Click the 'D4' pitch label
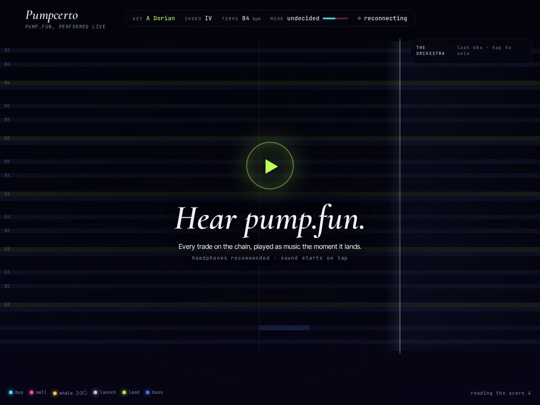Screen dimensions: 540x405 7,216
